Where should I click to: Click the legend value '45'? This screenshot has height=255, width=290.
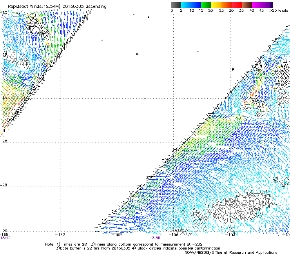click(x=261, y=11)
